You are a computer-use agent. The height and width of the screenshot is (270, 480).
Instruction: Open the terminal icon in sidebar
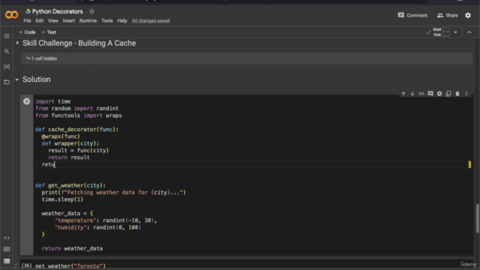[7, 261]
